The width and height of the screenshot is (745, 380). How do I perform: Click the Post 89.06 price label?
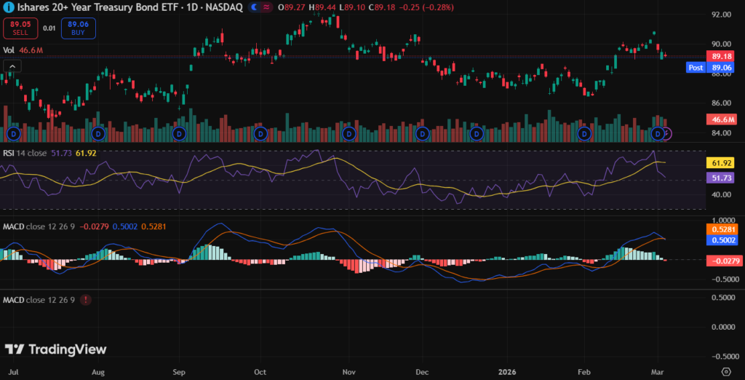coord(713,67)
